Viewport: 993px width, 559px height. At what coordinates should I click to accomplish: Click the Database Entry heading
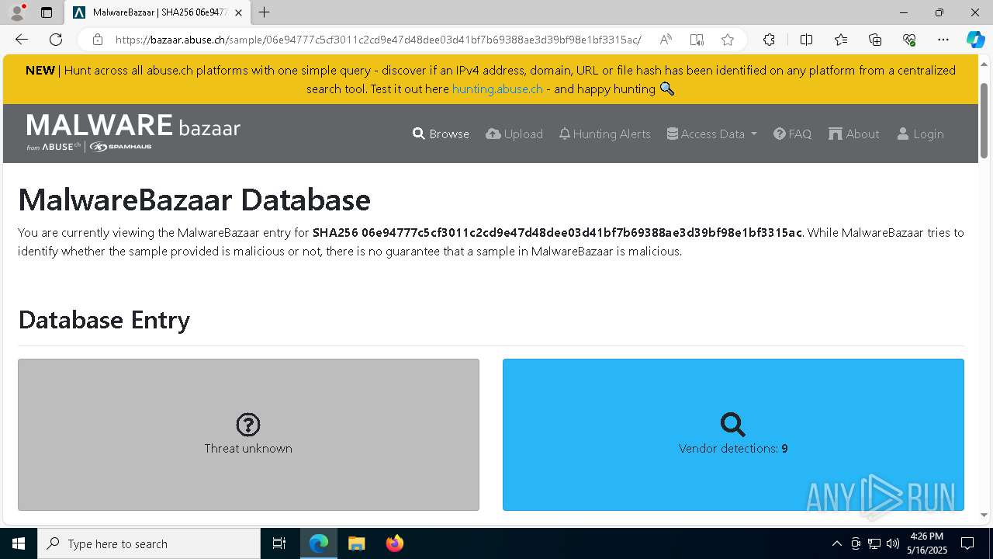coord(104,319)
